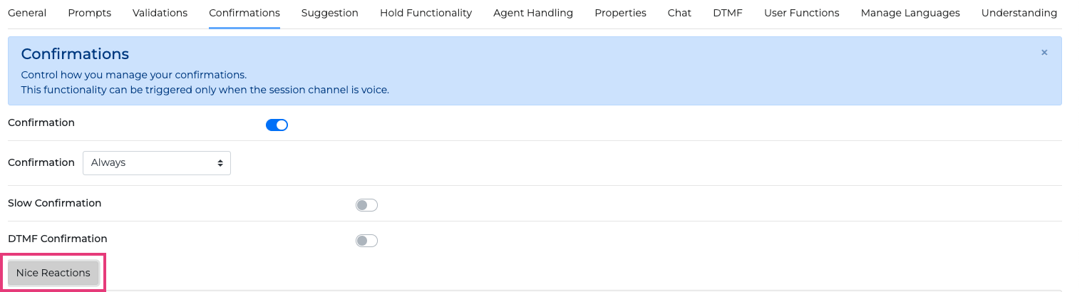Click the Confirmations banner heading
The image size is (1087, 292).
coord(75,53)
